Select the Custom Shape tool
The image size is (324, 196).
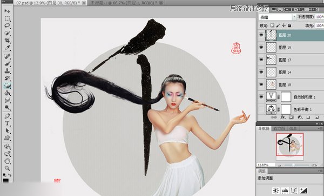click(x=7, y=138)
